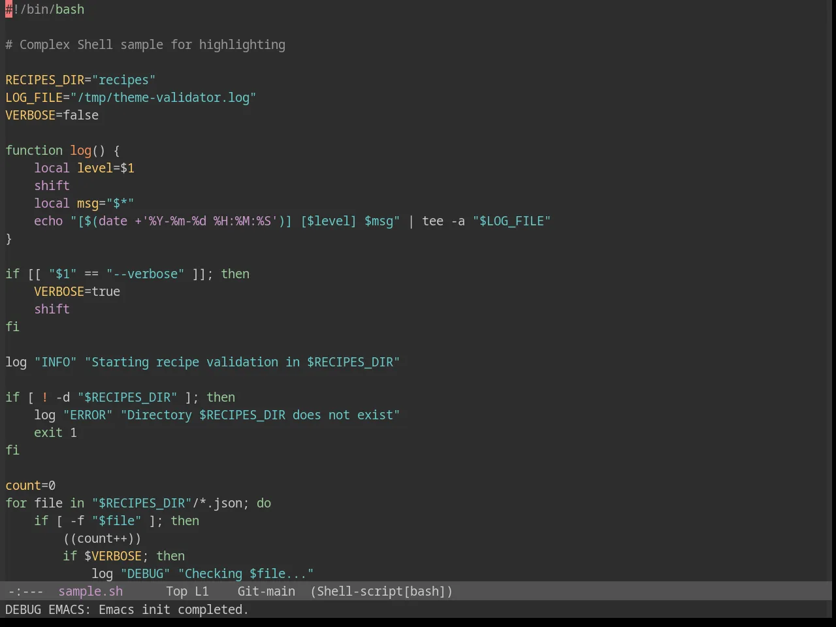836x627 pixels.
Task: Click the ((count++)) expression
Action: click(102, 538)
